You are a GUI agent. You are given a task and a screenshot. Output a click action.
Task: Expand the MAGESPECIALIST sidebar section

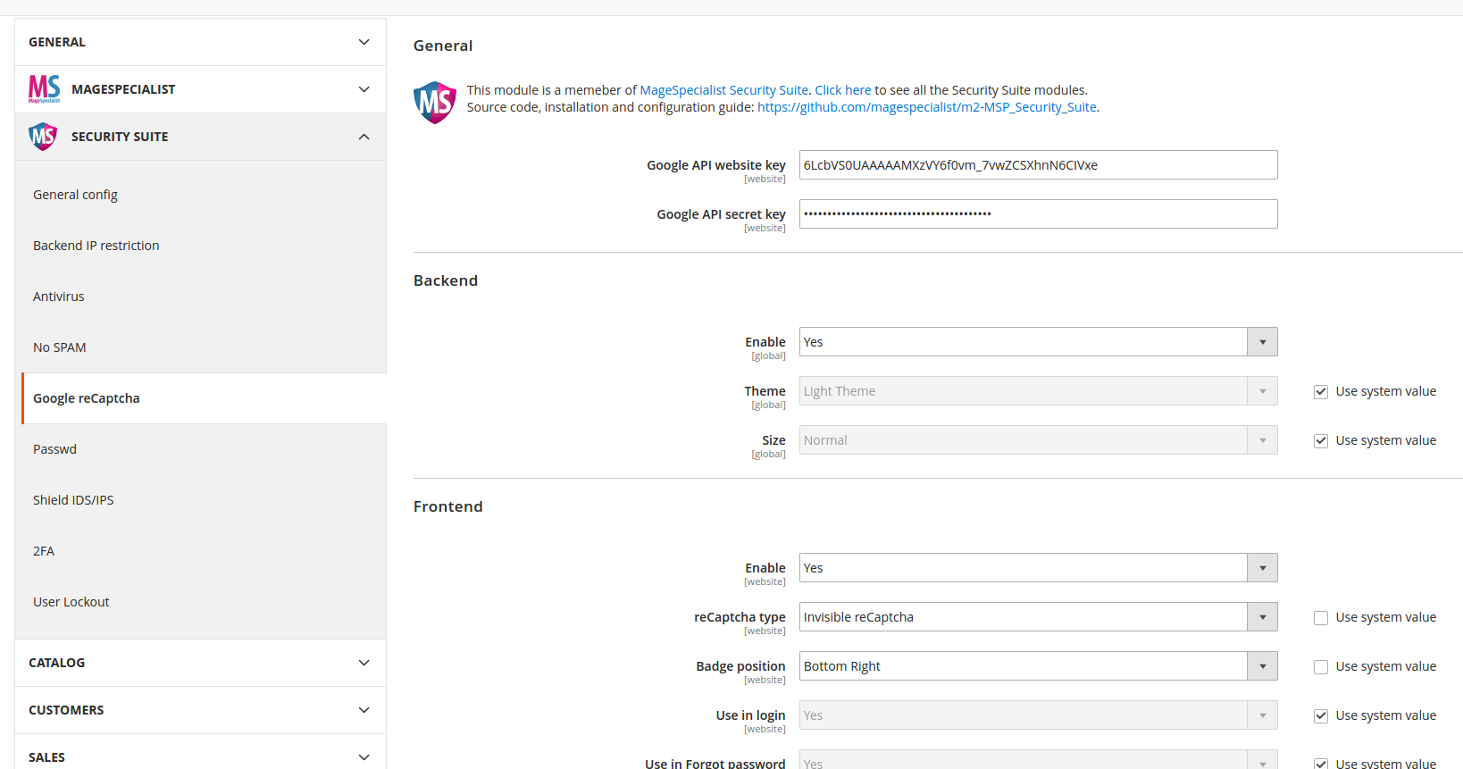click(200, 89)
